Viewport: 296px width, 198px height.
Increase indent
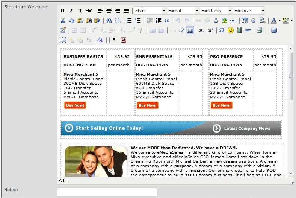point(158,20)
